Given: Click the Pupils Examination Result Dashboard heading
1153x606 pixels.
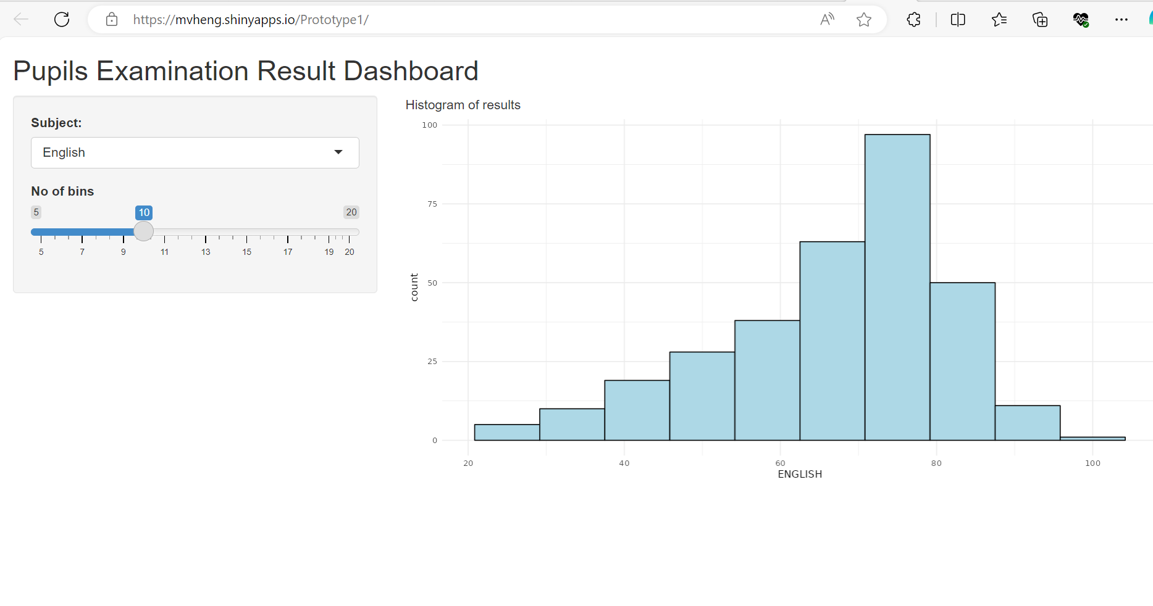Looking at the screenshot, I should 246,71.
